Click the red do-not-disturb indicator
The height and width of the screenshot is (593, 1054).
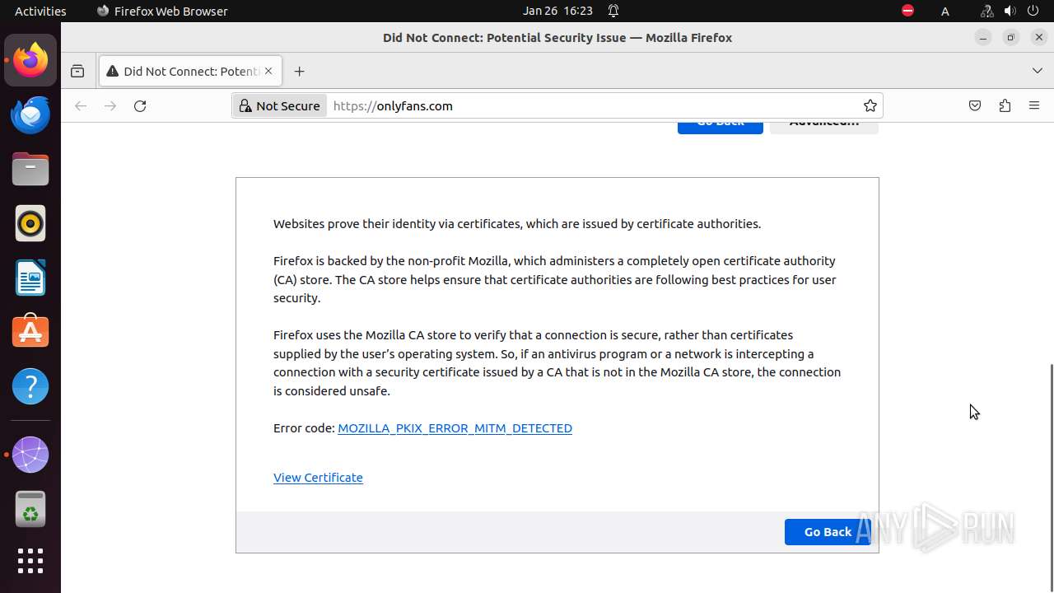point(907,11)
